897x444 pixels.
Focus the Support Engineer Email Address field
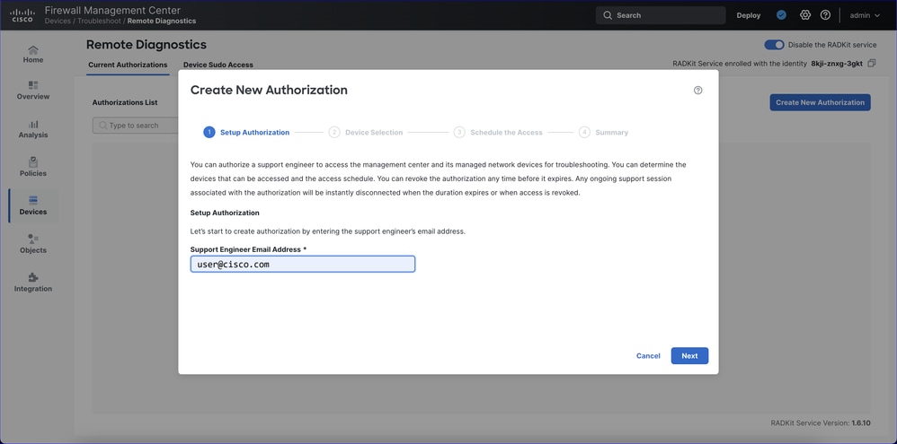(x=303, y=265)
